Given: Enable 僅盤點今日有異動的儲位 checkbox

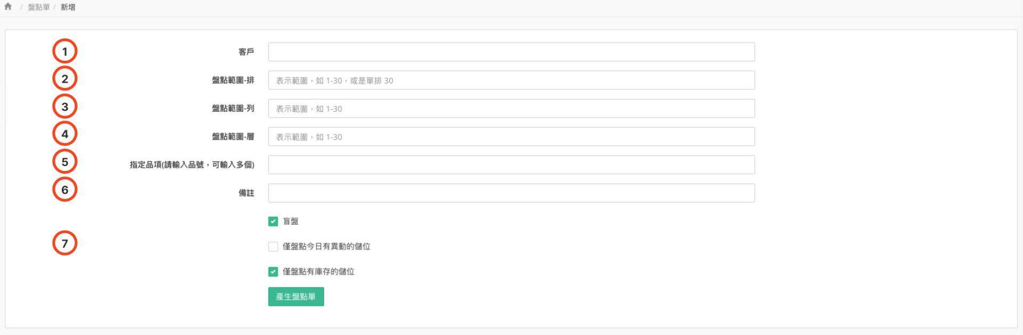Looking at the screenshot, I should 273,247.
